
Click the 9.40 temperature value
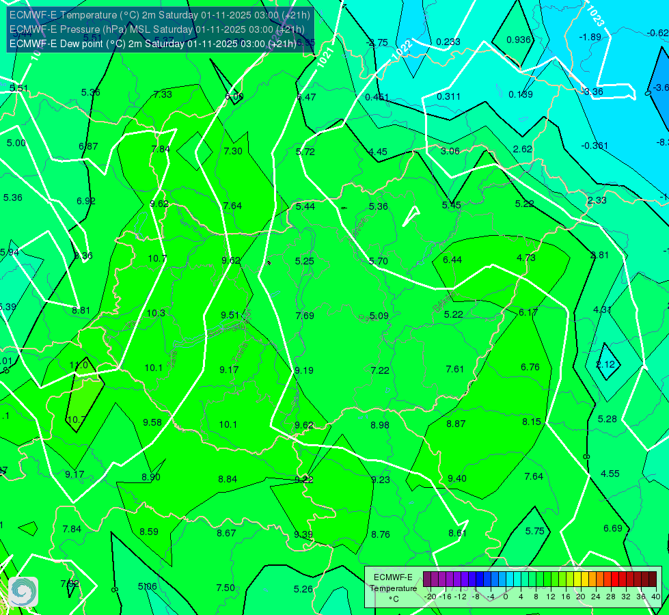pos(457,478)
